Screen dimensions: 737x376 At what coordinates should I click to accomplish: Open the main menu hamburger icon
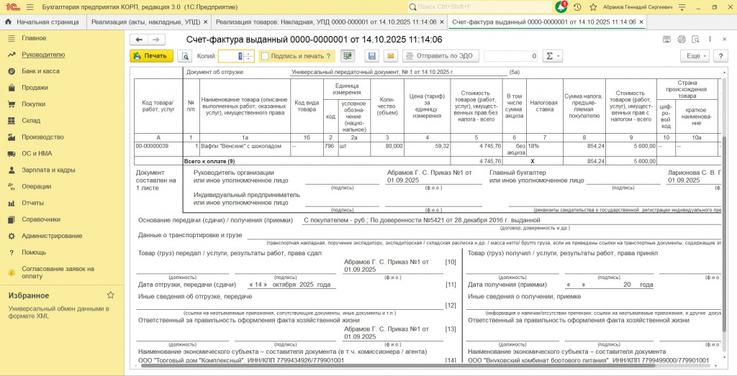pos(30,7)
